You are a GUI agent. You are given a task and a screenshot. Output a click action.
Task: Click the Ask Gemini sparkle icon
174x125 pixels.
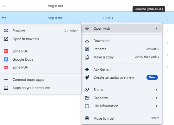(x=87, y=69)
